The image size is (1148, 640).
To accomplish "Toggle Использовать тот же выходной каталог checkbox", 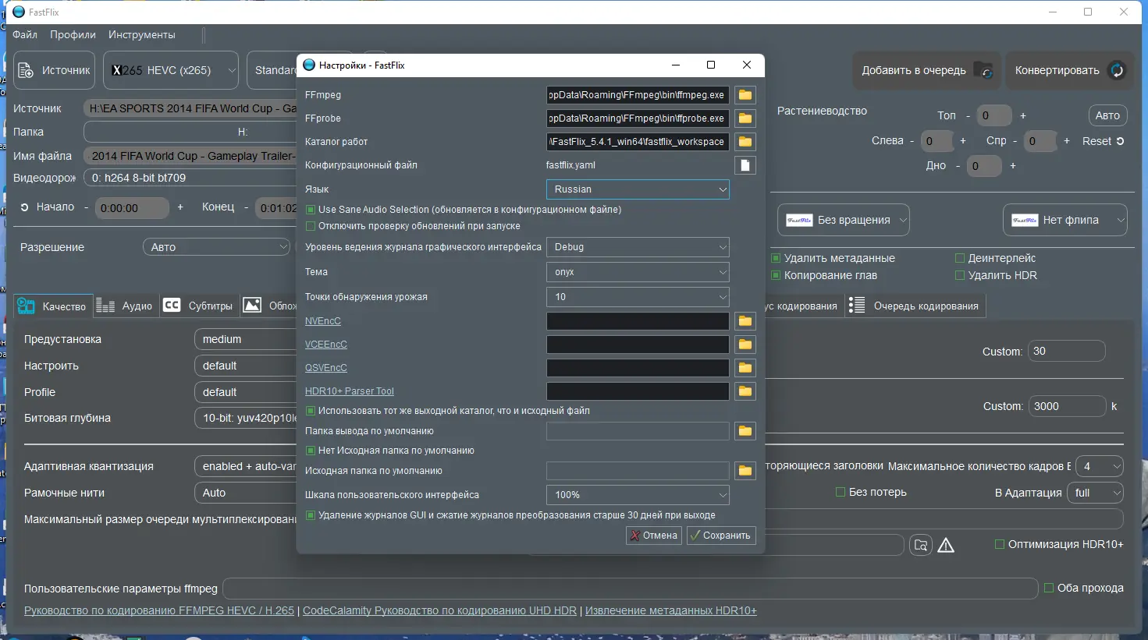I will click(x=311, y=411).
